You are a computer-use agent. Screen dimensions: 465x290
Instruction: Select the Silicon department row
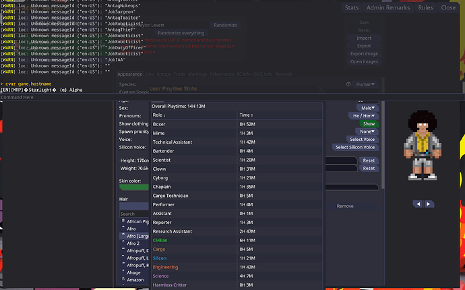pyautogui.click(x=237, y=258)
